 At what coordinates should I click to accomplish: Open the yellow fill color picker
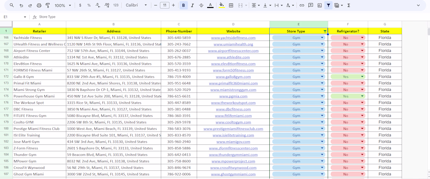222,5
